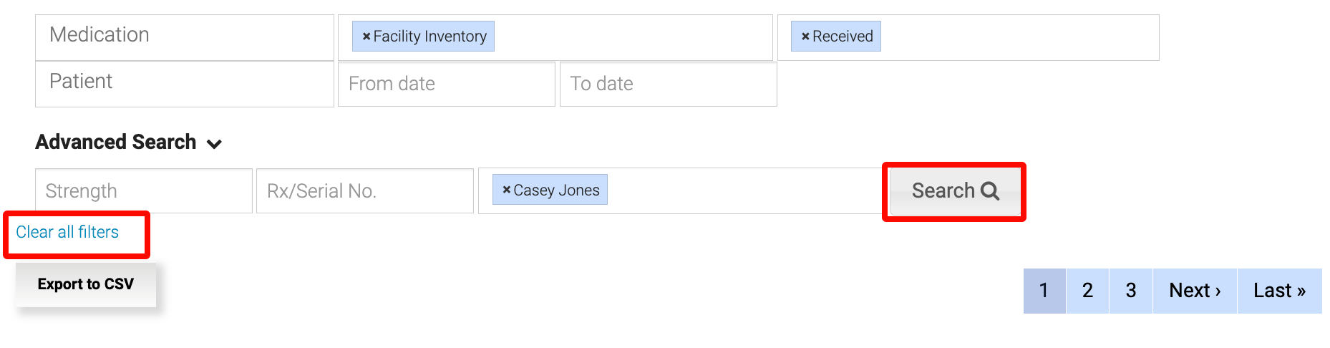Click in the Patient search field

pyautogui.click(x=184, y=84)
